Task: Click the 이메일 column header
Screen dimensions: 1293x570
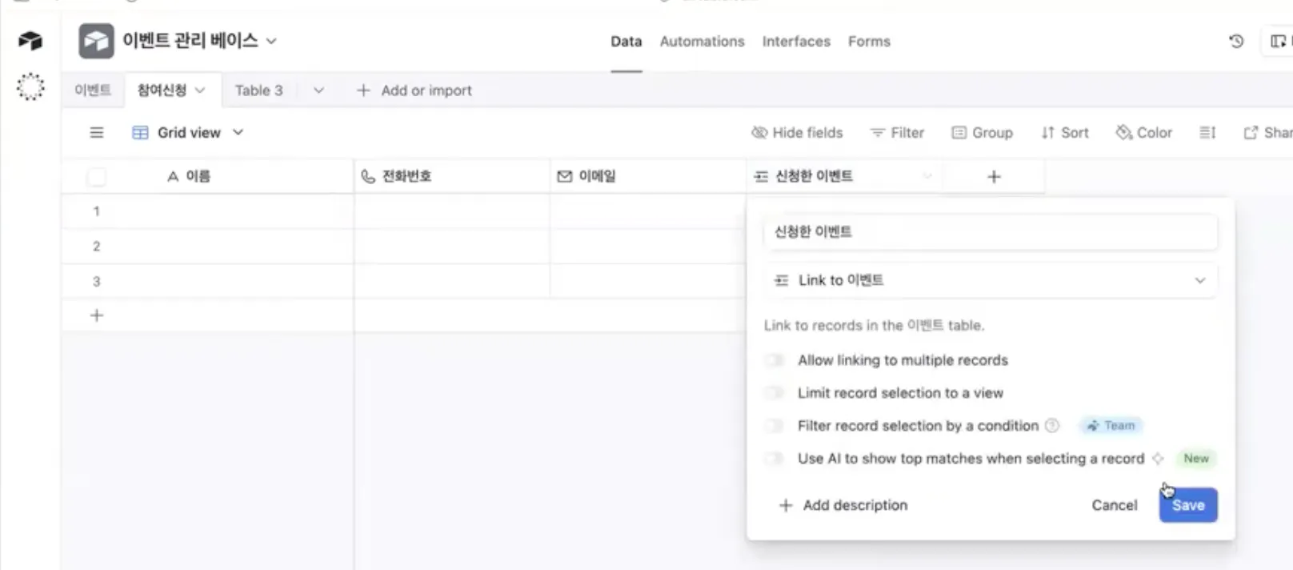Action: click(648, 177)
